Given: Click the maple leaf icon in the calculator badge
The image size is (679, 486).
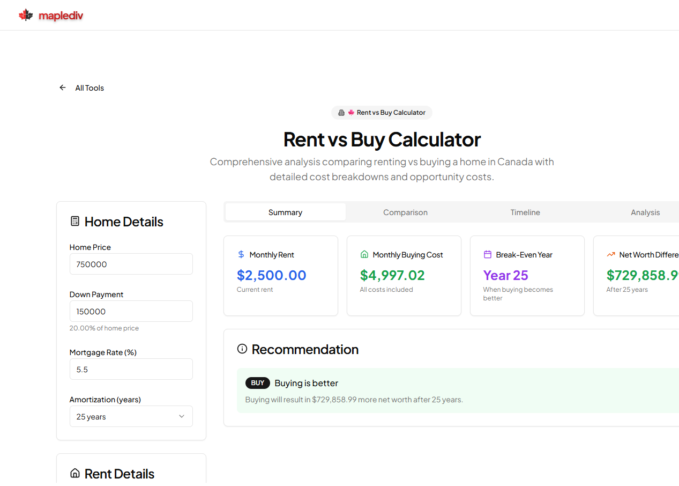Looking at the screenshot, I should point(352,113).
